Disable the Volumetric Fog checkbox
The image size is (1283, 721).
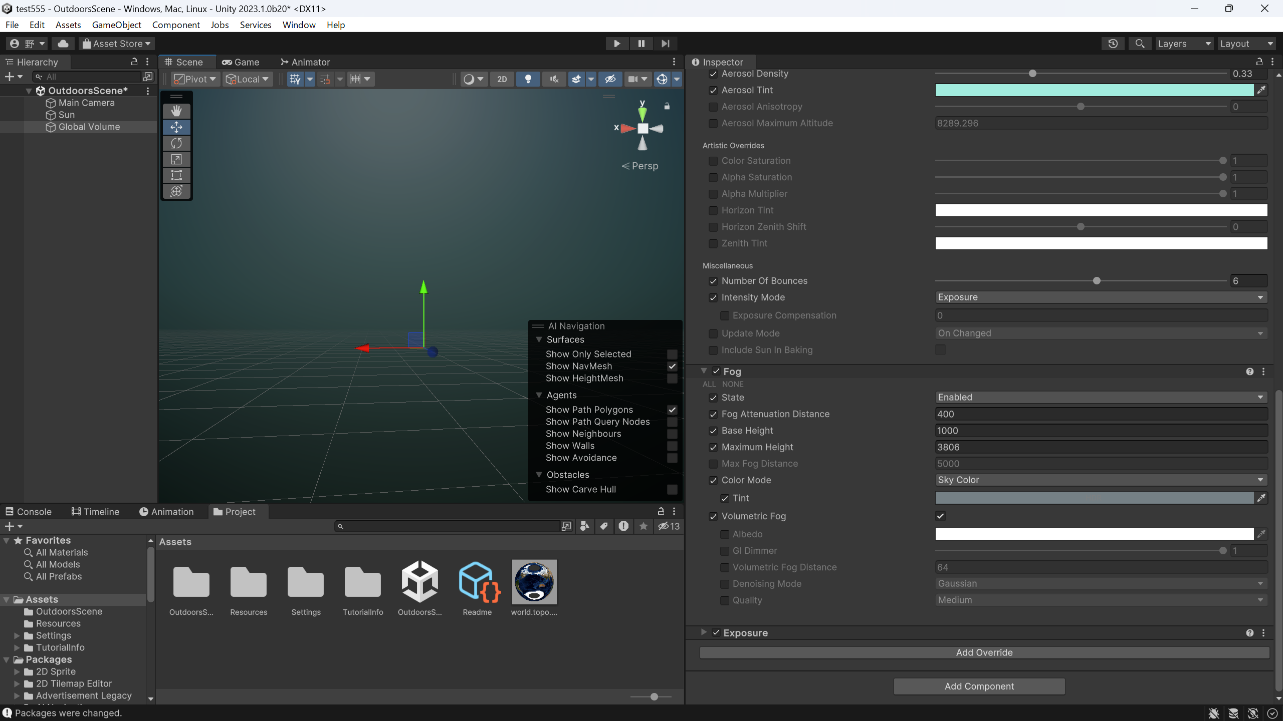tap(940, 516)
